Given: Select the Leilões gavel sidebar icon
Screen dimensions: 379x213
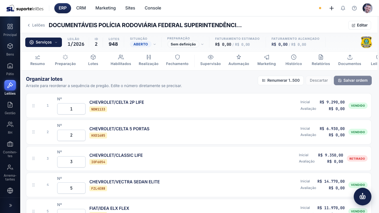Looking at the screenshot, I should tap(10, 85).
